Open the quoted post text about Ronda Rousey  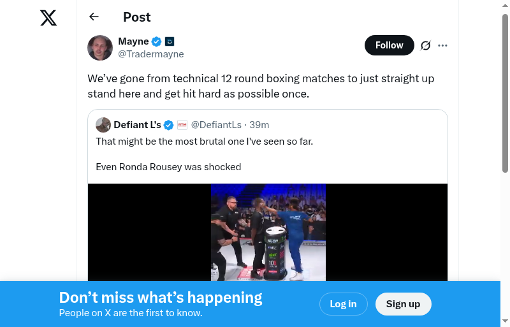[168, 167]
